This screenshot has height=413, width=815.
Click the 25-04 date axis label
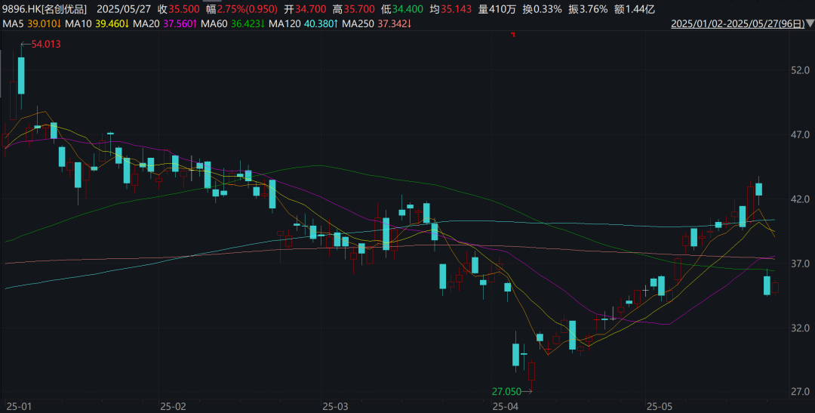506,405
